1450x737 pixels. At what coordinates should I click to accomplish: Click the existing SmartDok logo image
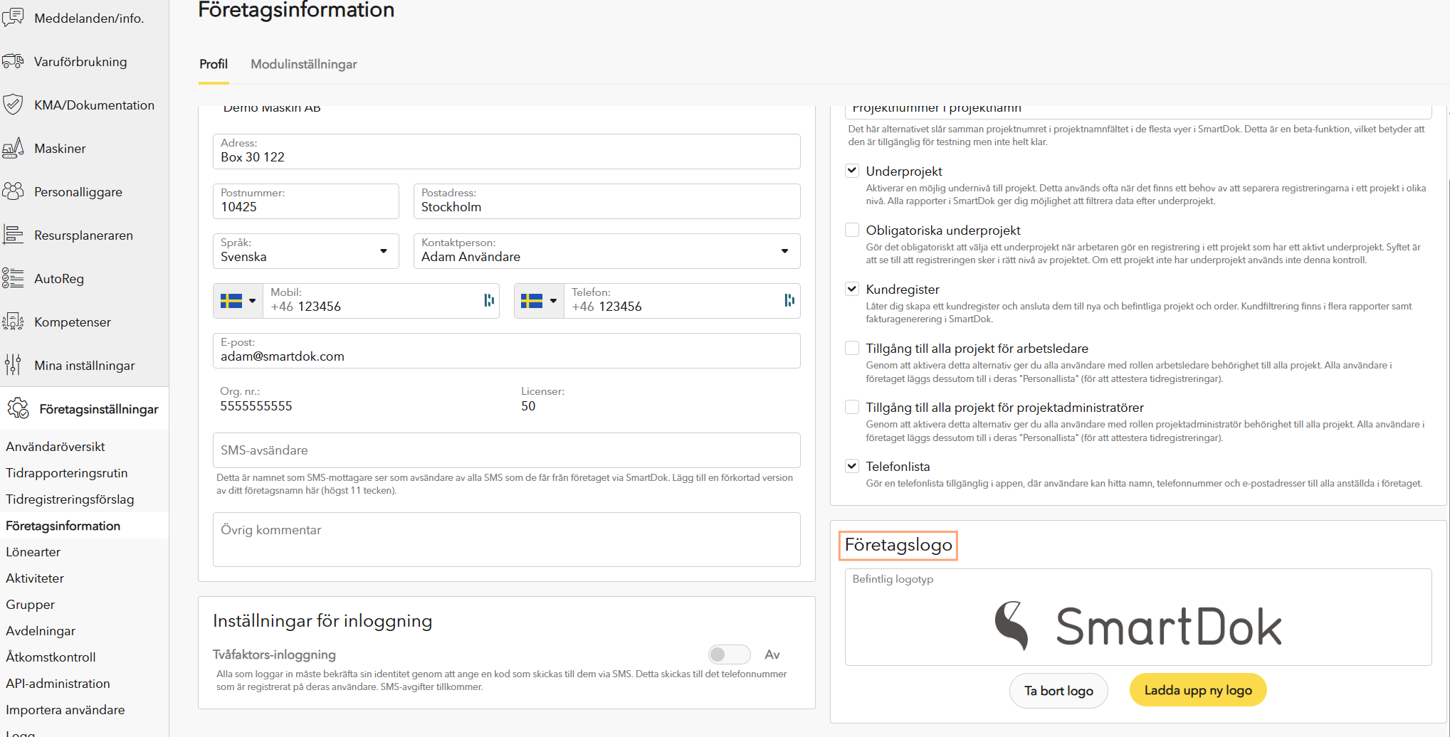pos(1138,626)
